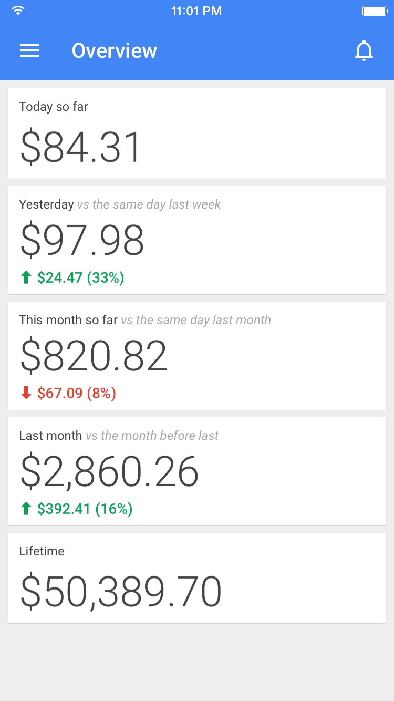Tap the green up arrow under Yesterday

(x=26, y=277)
